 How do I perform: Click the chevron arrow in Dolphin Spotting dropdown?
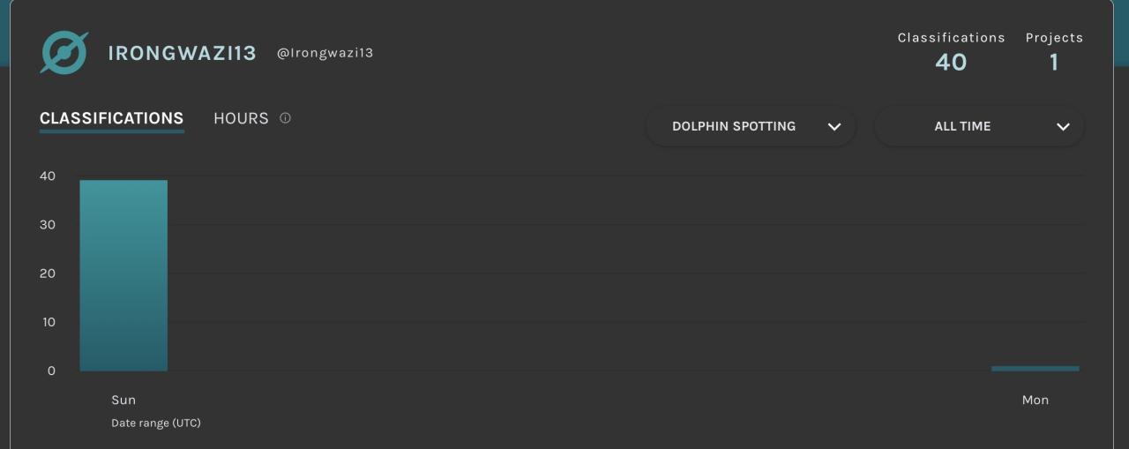834,126
